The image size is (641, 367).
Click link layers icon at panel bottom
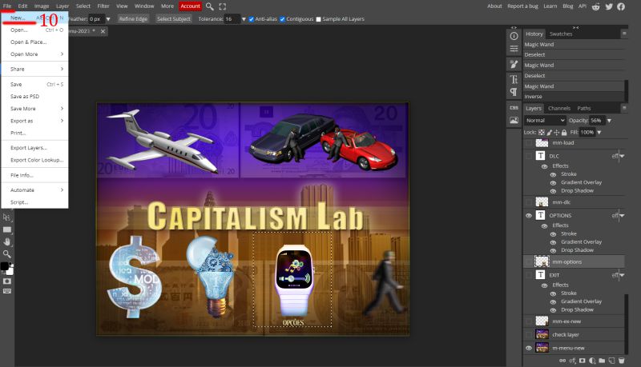[x=562, y=361]
